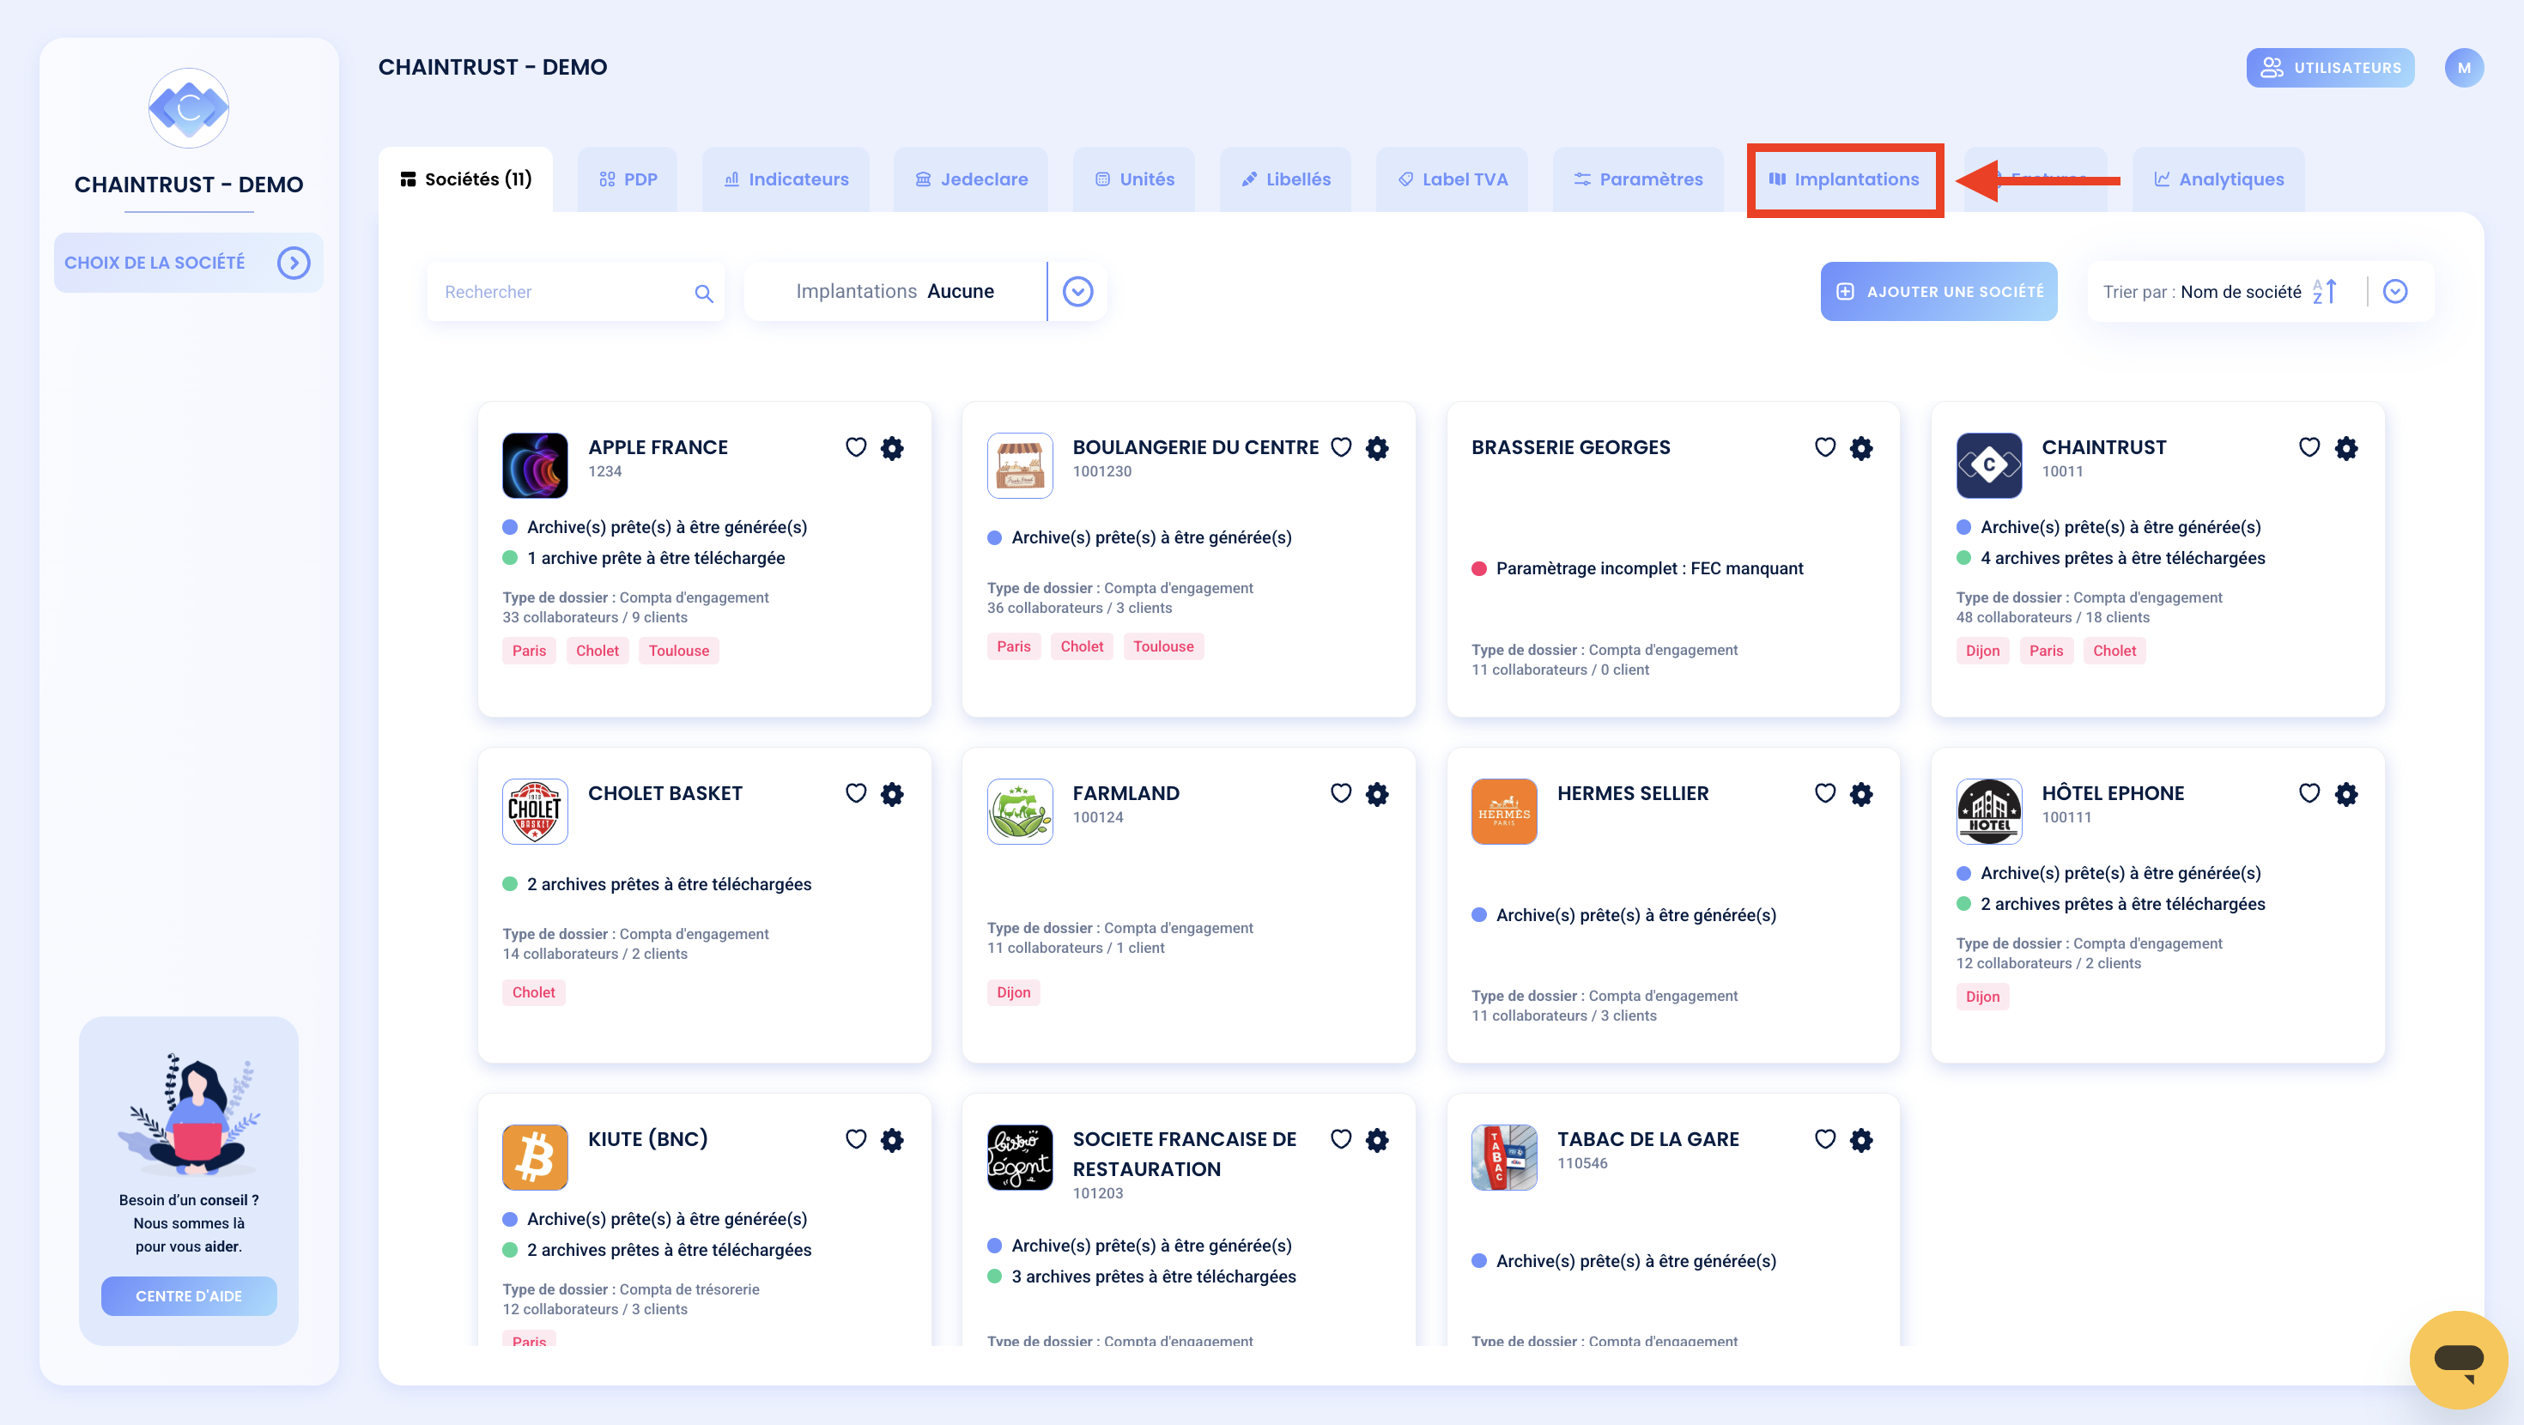Click the Chaintrust logo in sidebar
The width and height of the screenshot is (2524, 1425).
[x=188, y=108]
